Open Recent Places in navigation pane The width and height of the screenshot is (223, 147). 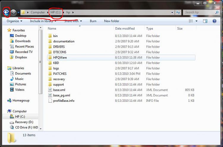(22, 46)
